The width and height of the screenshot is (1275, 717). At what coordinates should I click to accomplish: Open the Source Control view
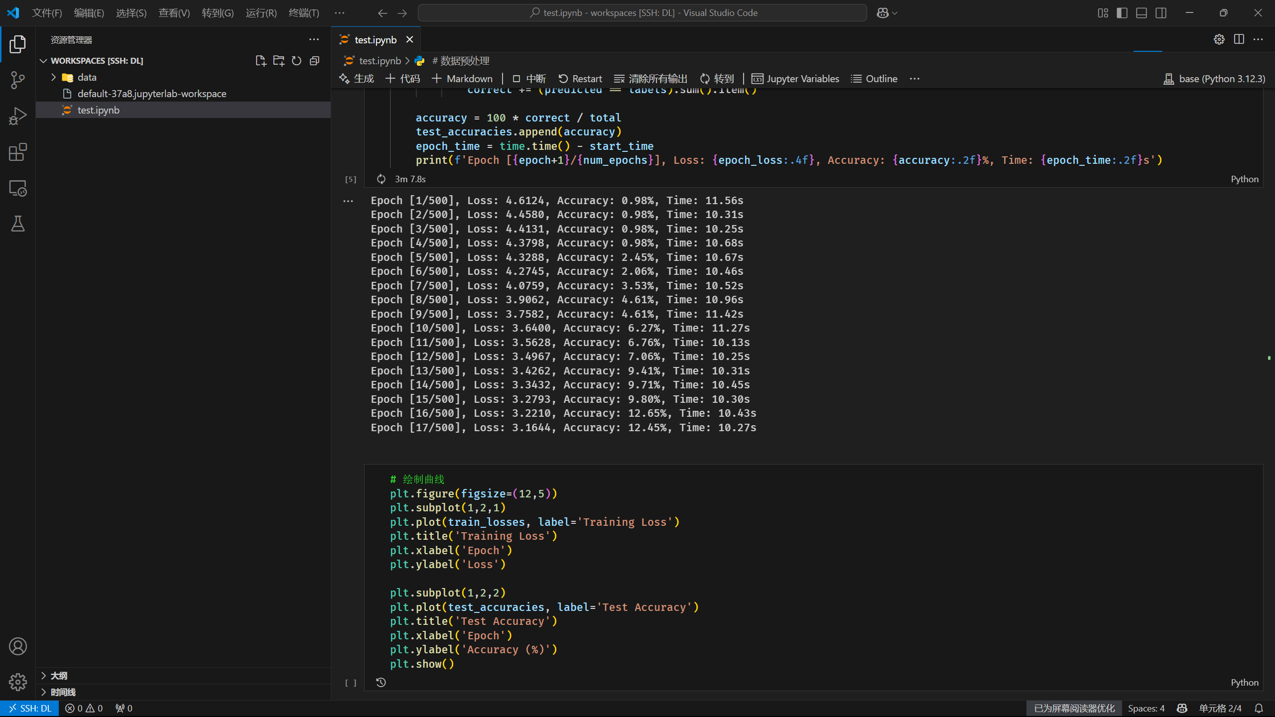(17, 80)
